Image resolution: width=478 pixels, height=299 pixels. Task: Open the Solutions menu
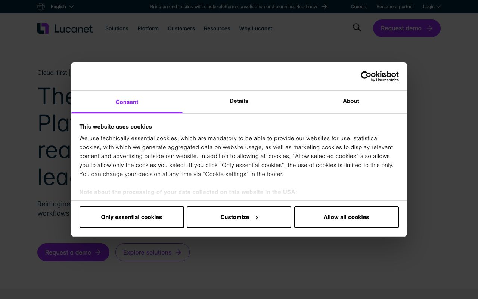[x=117, y=28]
